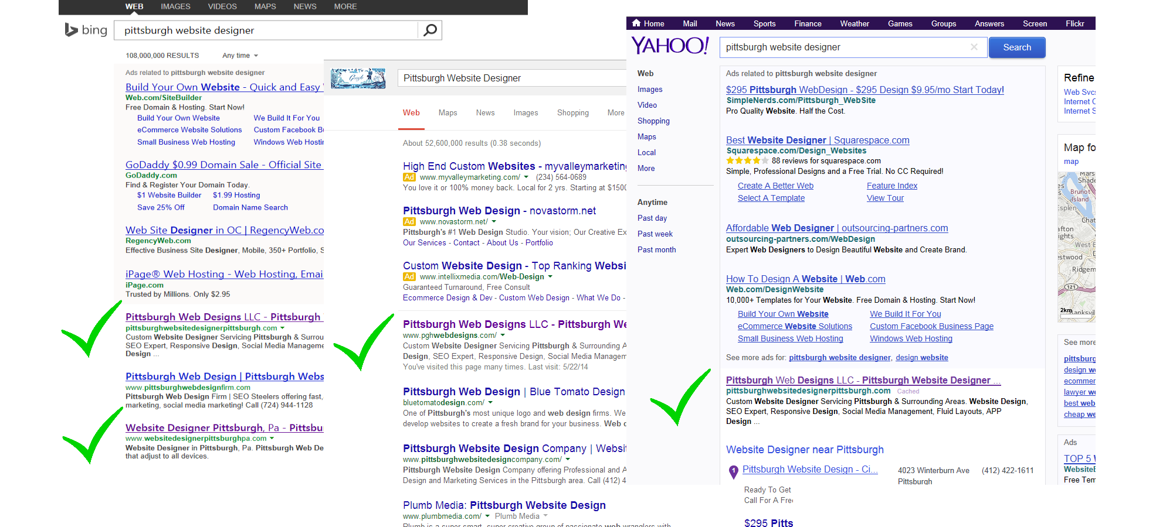Open the Any time filter dropdown
The width and height of the screenshot is (1173, 527).
point(240,56)
